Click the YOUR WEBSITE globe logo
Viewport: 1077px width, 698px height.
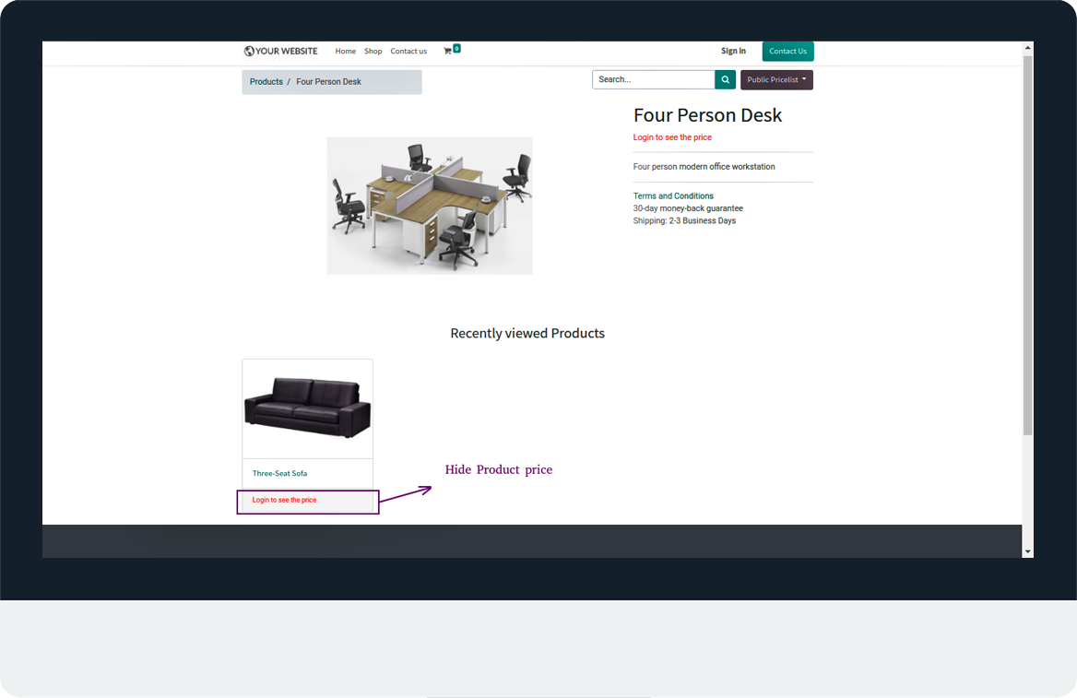coord(280,51)
